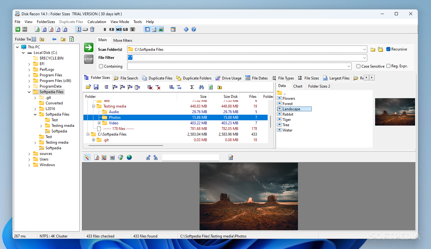Open the Scan Folder(s) dropdown
This screenshot has height=249, width=431.
coord(364,49)
